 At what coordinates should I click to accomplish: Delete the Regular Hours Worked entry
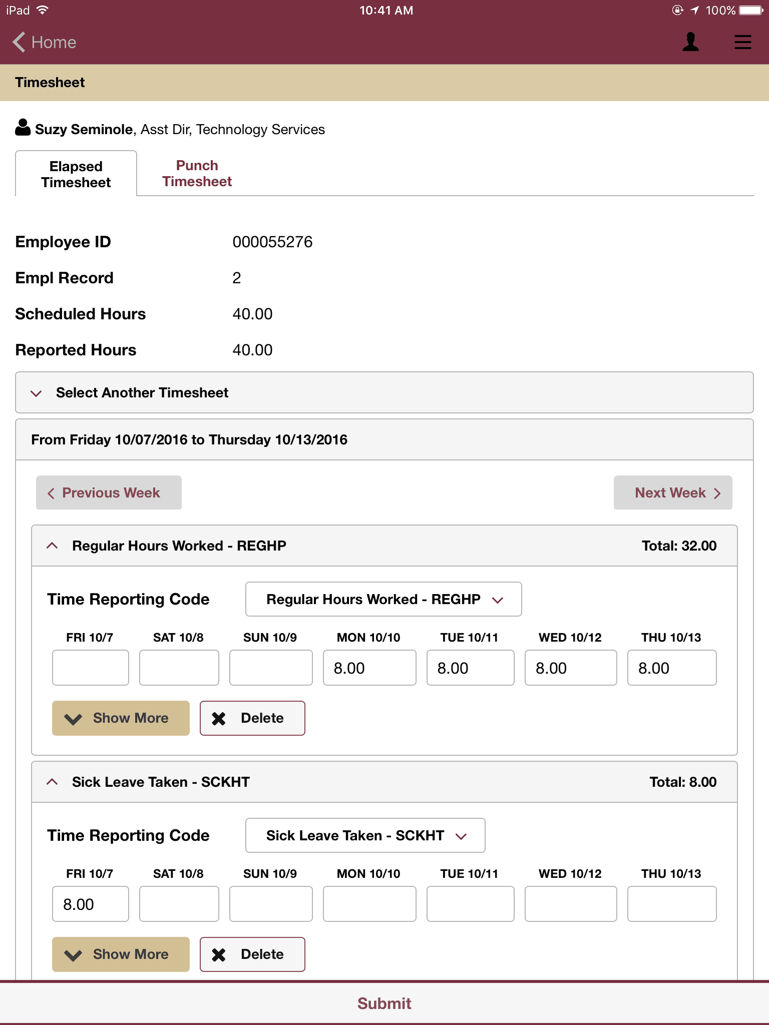pyautogui.click(x=252, y=718)
